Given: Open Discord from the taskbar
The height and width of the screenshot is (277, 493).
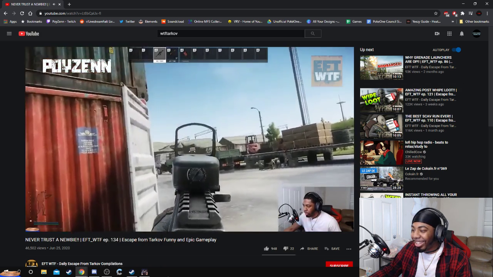Looking at the screenshot, I should (x=94, y=272).
